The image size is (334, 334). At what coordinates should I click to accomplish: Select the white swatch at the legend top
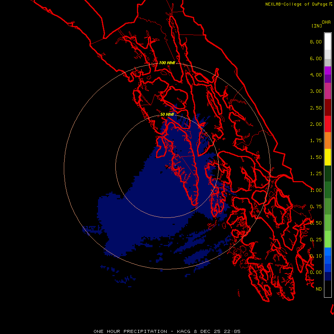[328, 42]
